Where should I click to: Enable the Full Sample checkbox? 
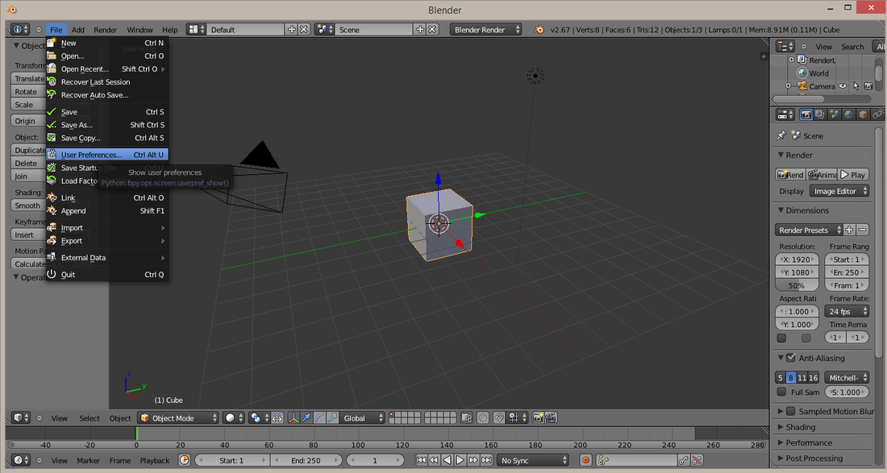coord(781,392)
